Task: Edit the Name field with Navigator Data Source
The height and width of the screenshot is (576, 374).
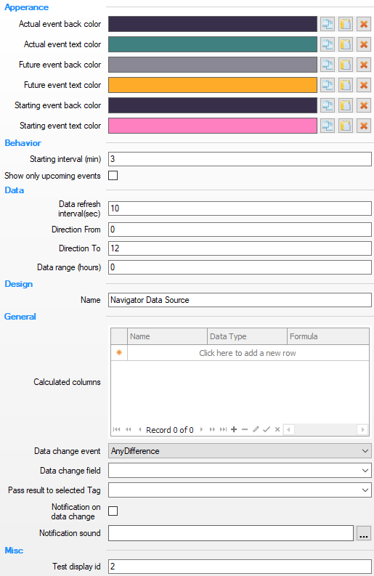Action: pyautogui.click(x=240, y=300)
